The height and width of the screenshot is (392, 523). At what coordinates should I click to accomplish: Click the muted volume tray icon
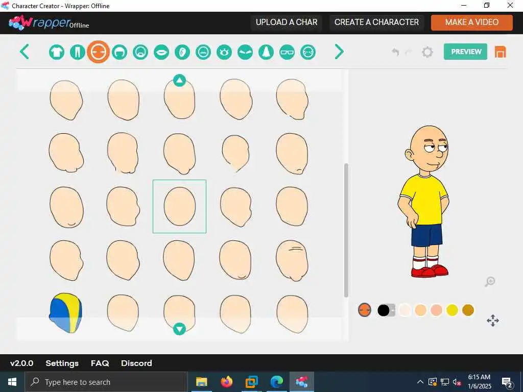click(457, 382)
